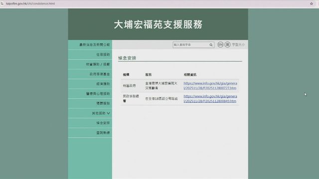319x179 pixels.
Task: Open the info.gov.hk link ending 800727.htm
Action: click(210, 86)
